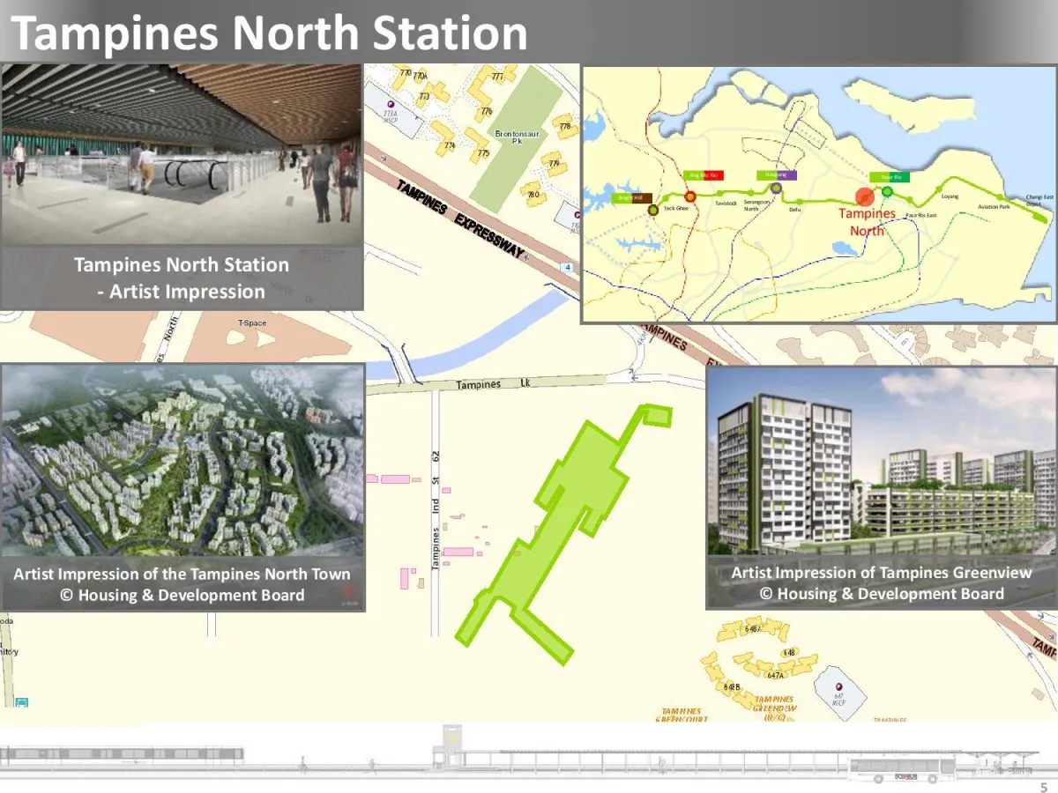Click block number 647A on map

click(775, 675)
